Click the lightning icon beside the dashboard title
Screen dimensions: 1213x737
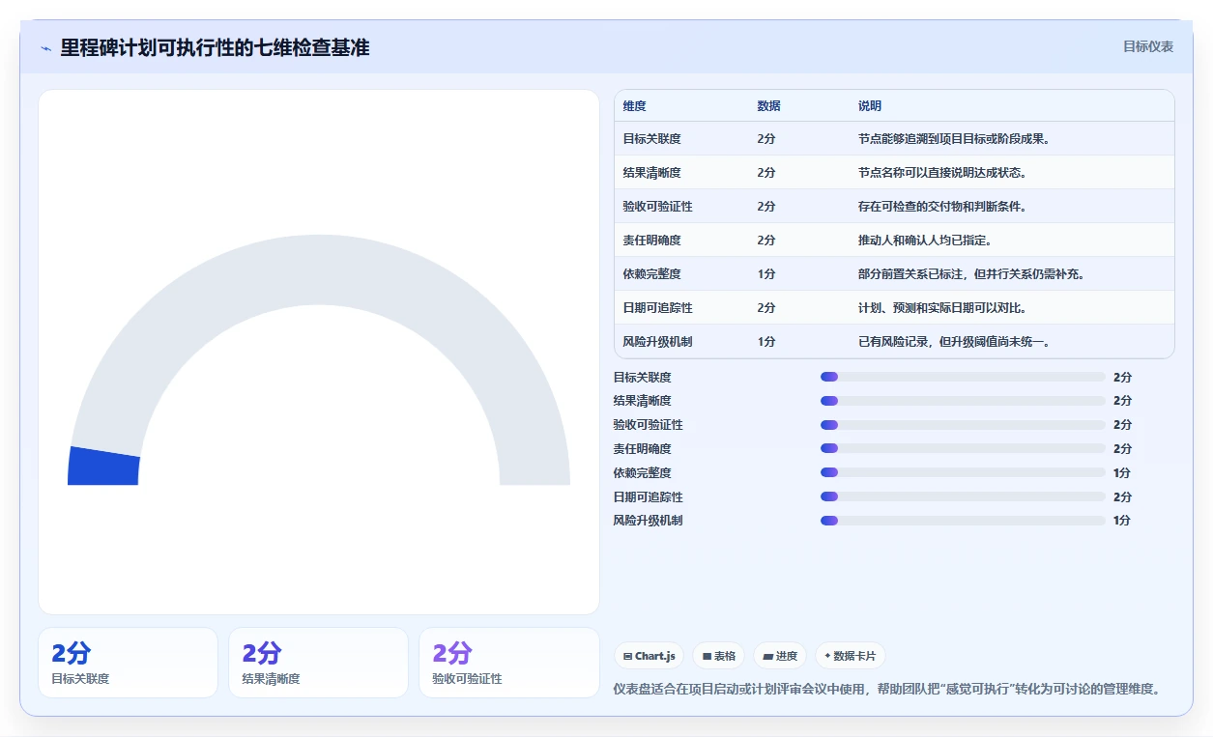coord(46,48)
